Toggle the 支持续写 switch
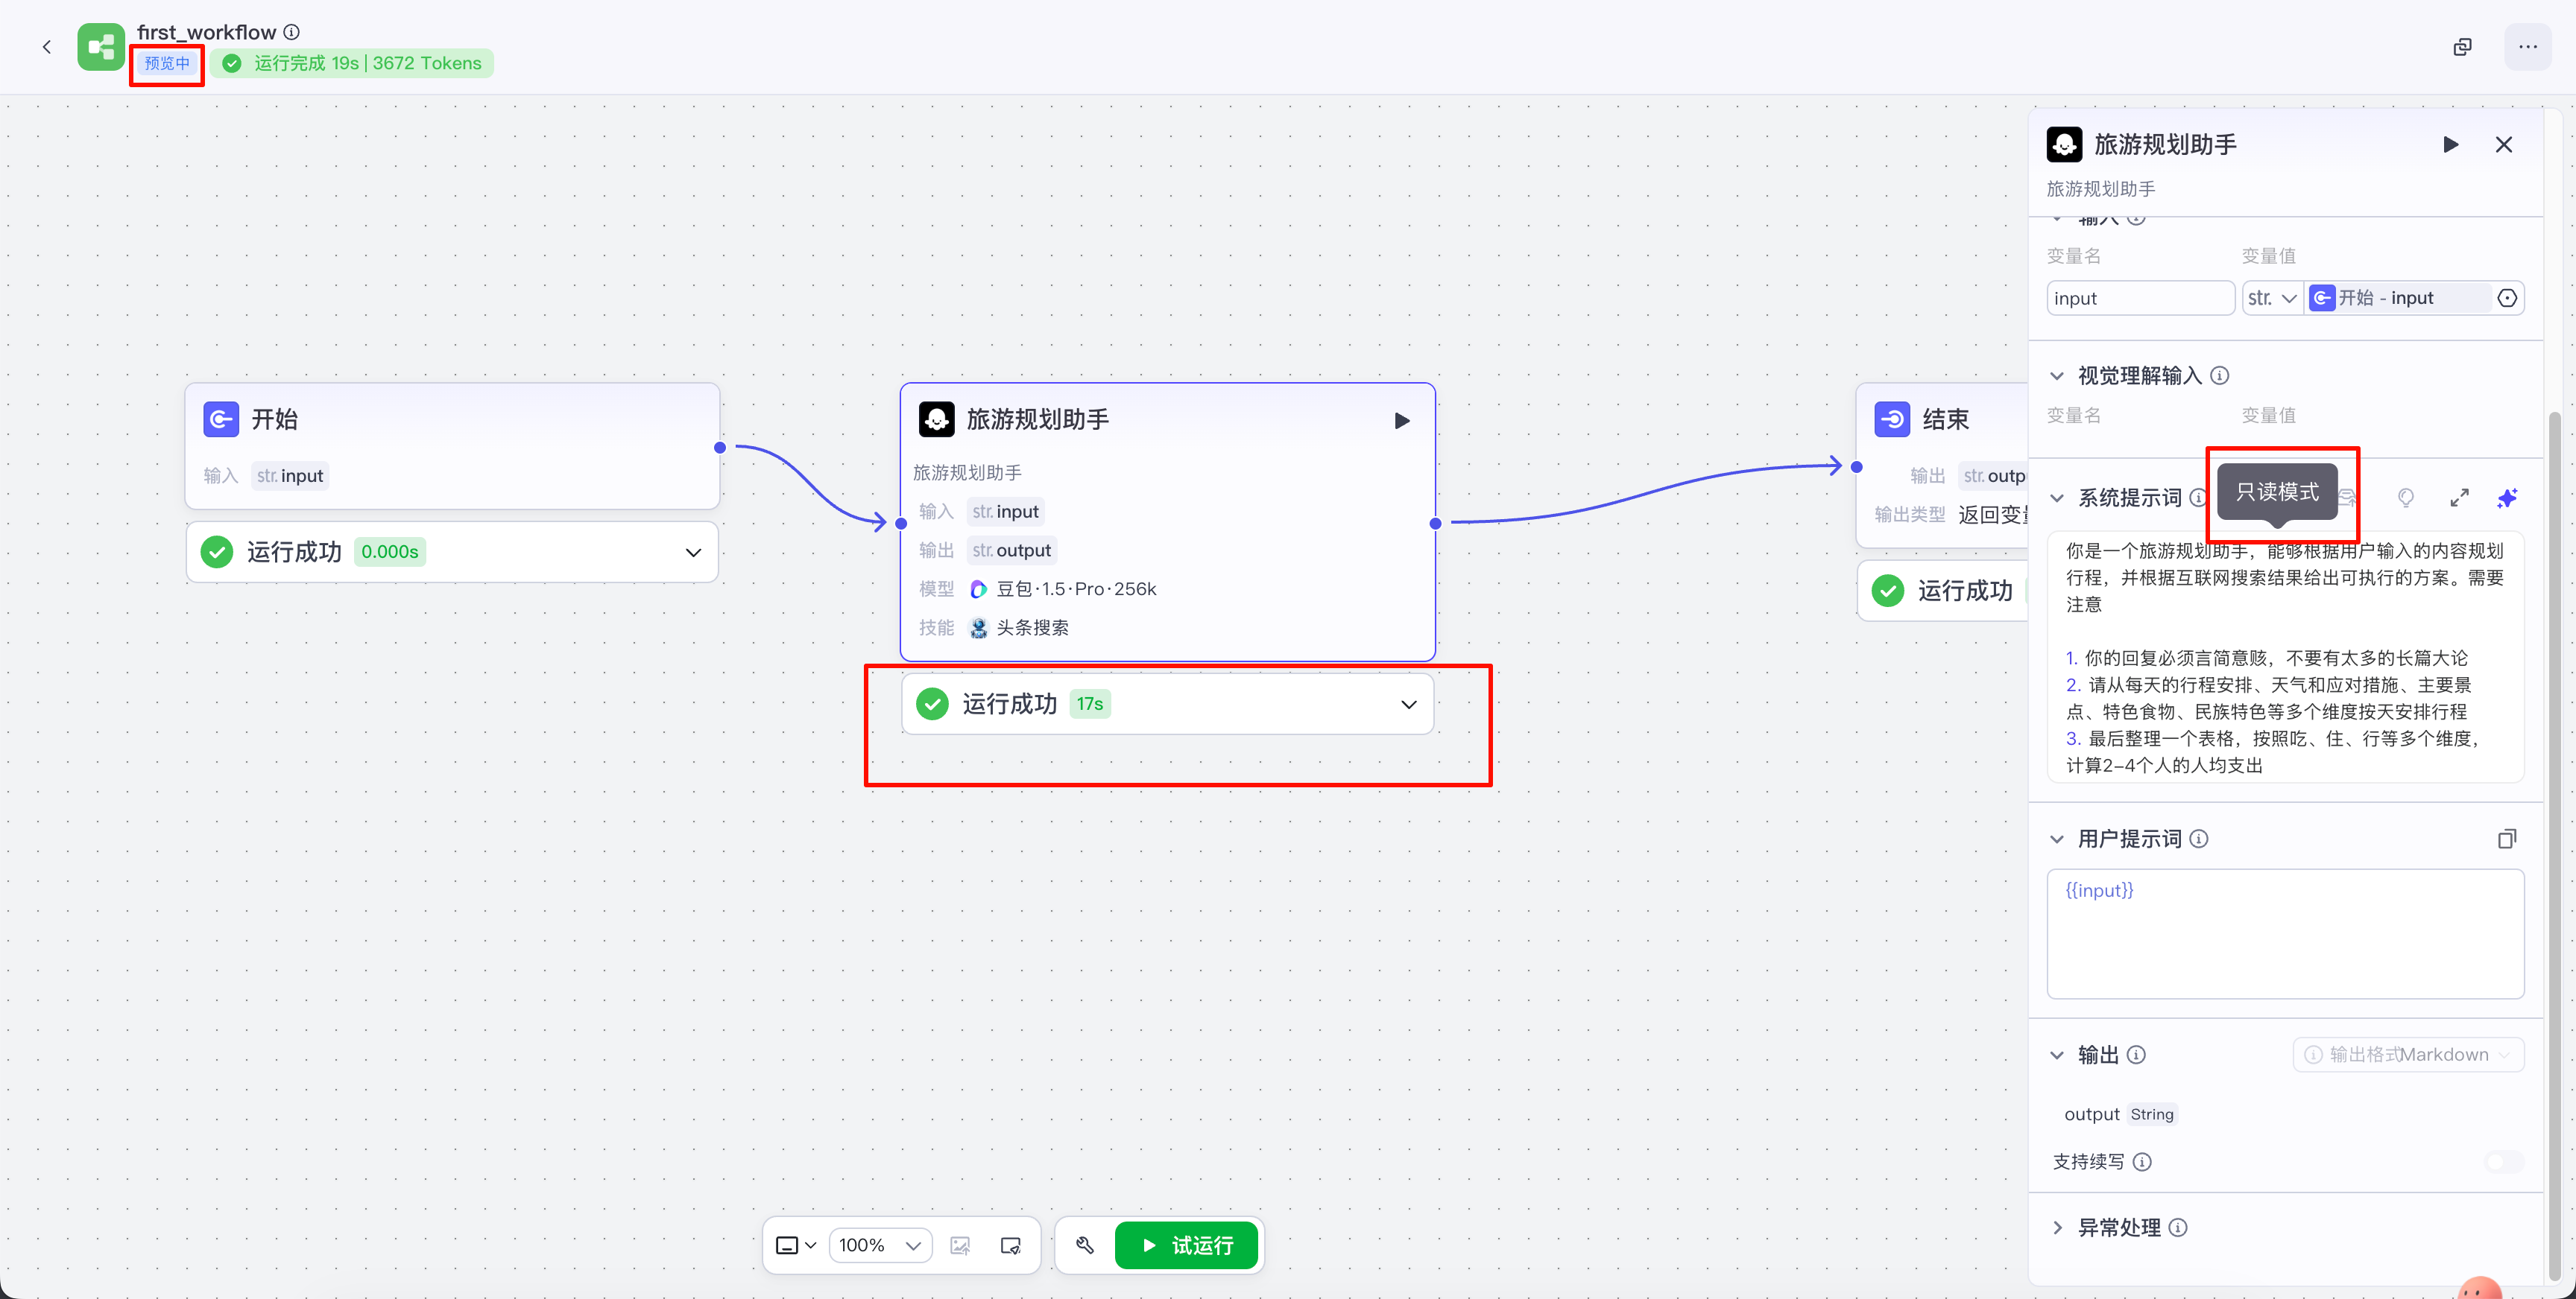The image size is (2576, 1299). [x=2503, y=1161]
